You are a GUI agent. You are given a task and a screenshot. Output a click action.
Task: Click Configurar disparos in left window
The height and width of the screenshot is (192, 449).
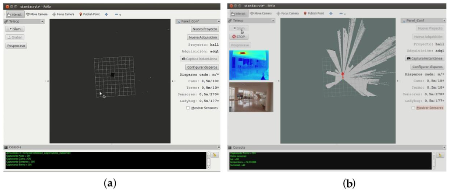pyautogui.click(x=202, y=67)
